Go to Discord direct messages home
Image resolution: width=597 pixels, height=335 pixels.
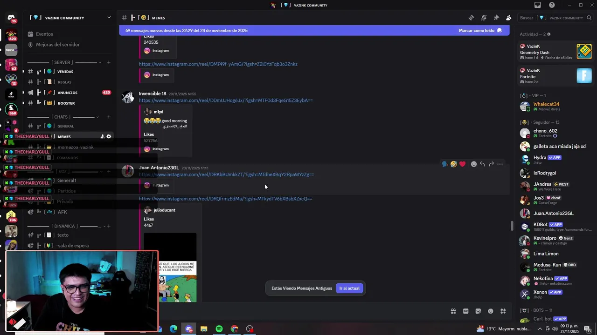(x=11, y=18)
